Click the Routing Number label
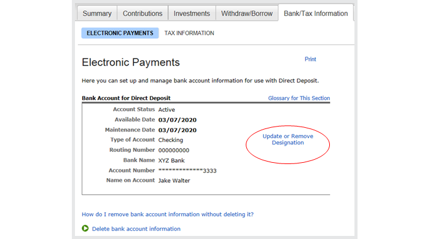 [x=132, y=150]
